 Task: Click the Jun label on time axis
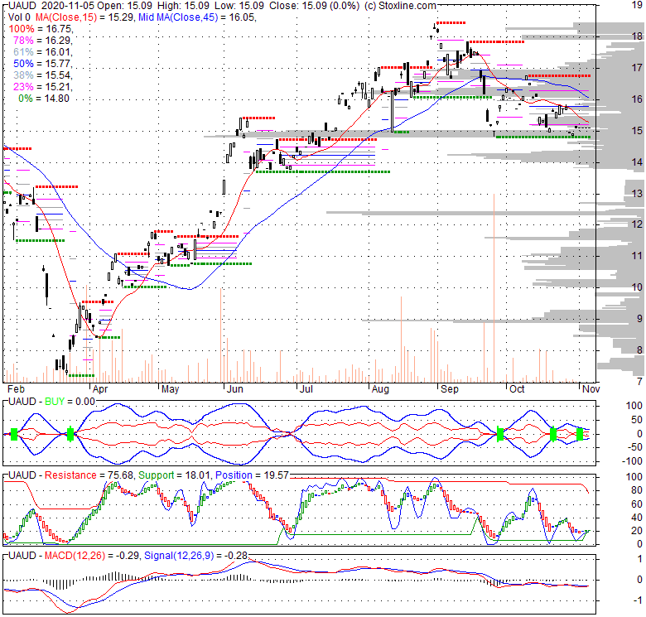(235, 389)
